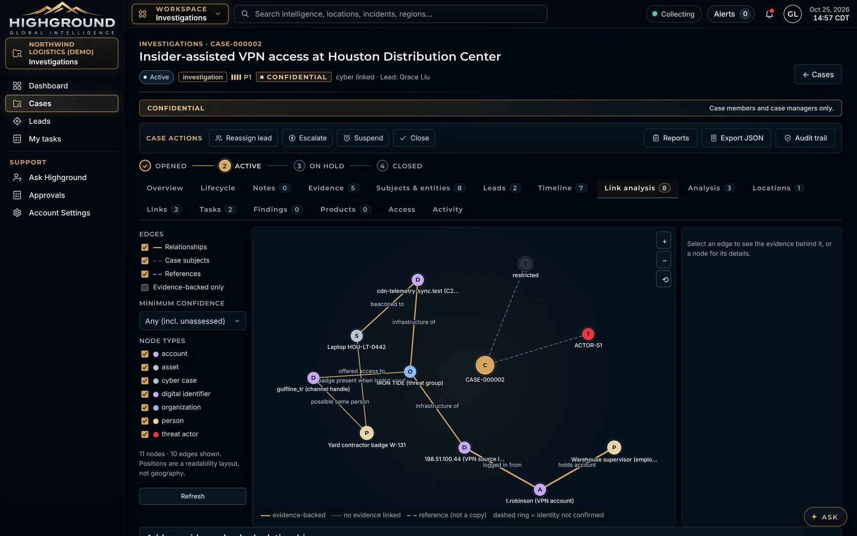Click the Reassign lead button

(x=243, y=138)
